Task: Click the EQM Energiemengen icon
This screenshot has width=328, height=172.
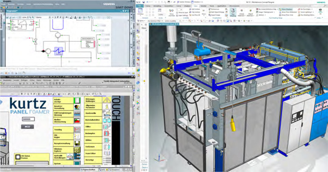Action: (x=77, y=114)
